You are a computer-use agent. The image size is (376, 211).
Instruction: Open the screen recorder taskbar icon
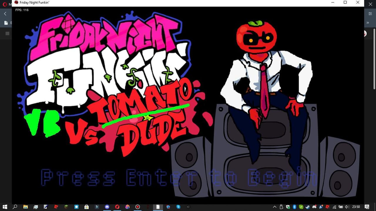(x=137, y=207)
